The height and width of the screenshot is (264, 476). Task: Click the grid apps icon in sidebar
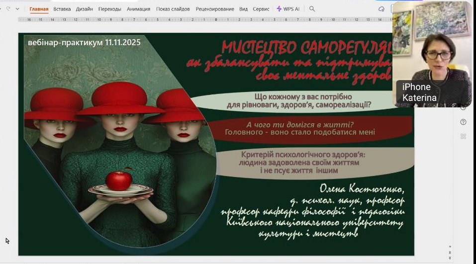[464, 136]
